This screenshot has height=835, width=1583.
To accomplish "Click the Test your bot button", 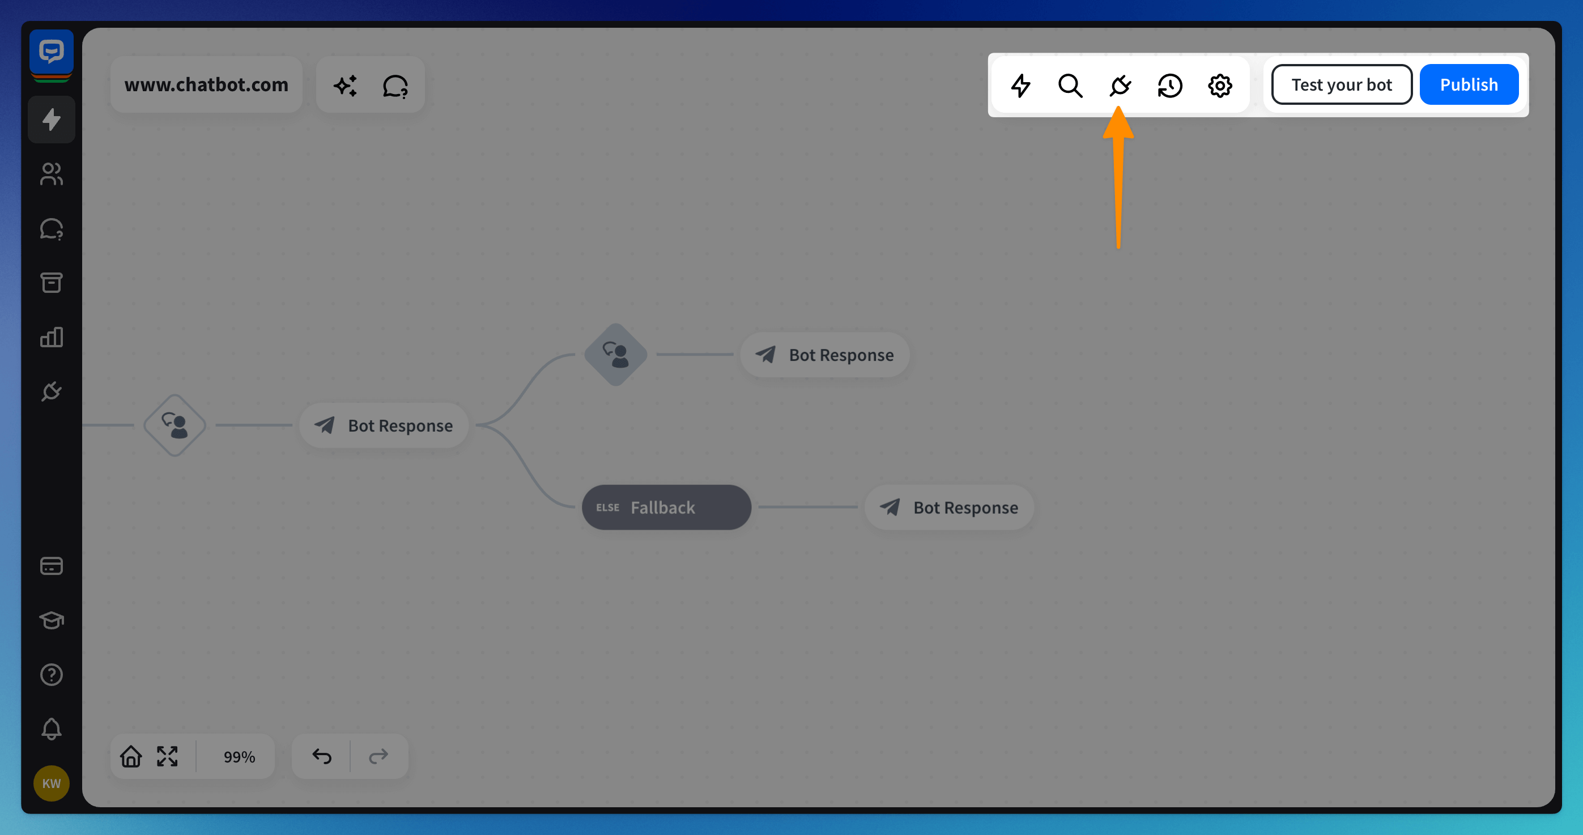I will click(1342, 84).
